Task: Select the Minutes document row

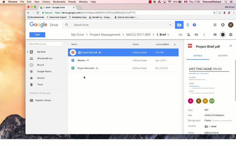Action: (123, 60)
